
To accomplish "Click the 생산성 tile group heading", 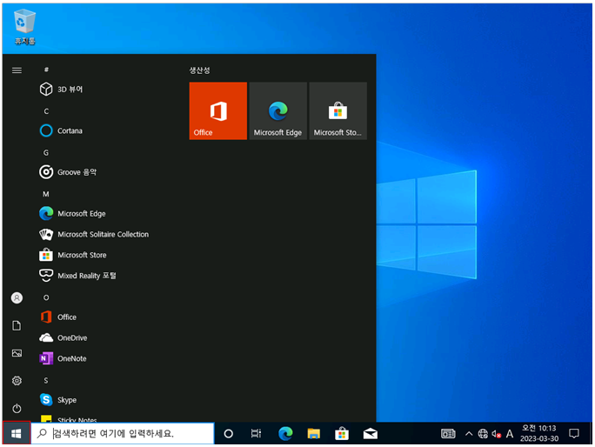I will 199,70.
